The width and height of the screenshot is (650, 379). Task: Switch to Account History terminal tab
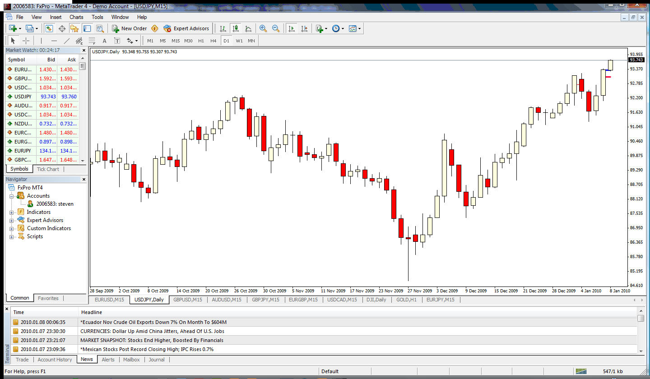click(x=55, y=360)
